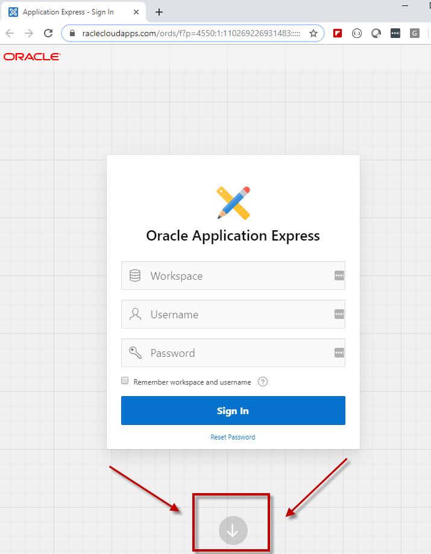Click the autofill icon in Workspace field
Viewport: 431px width, 554px height.
(339, 275)
